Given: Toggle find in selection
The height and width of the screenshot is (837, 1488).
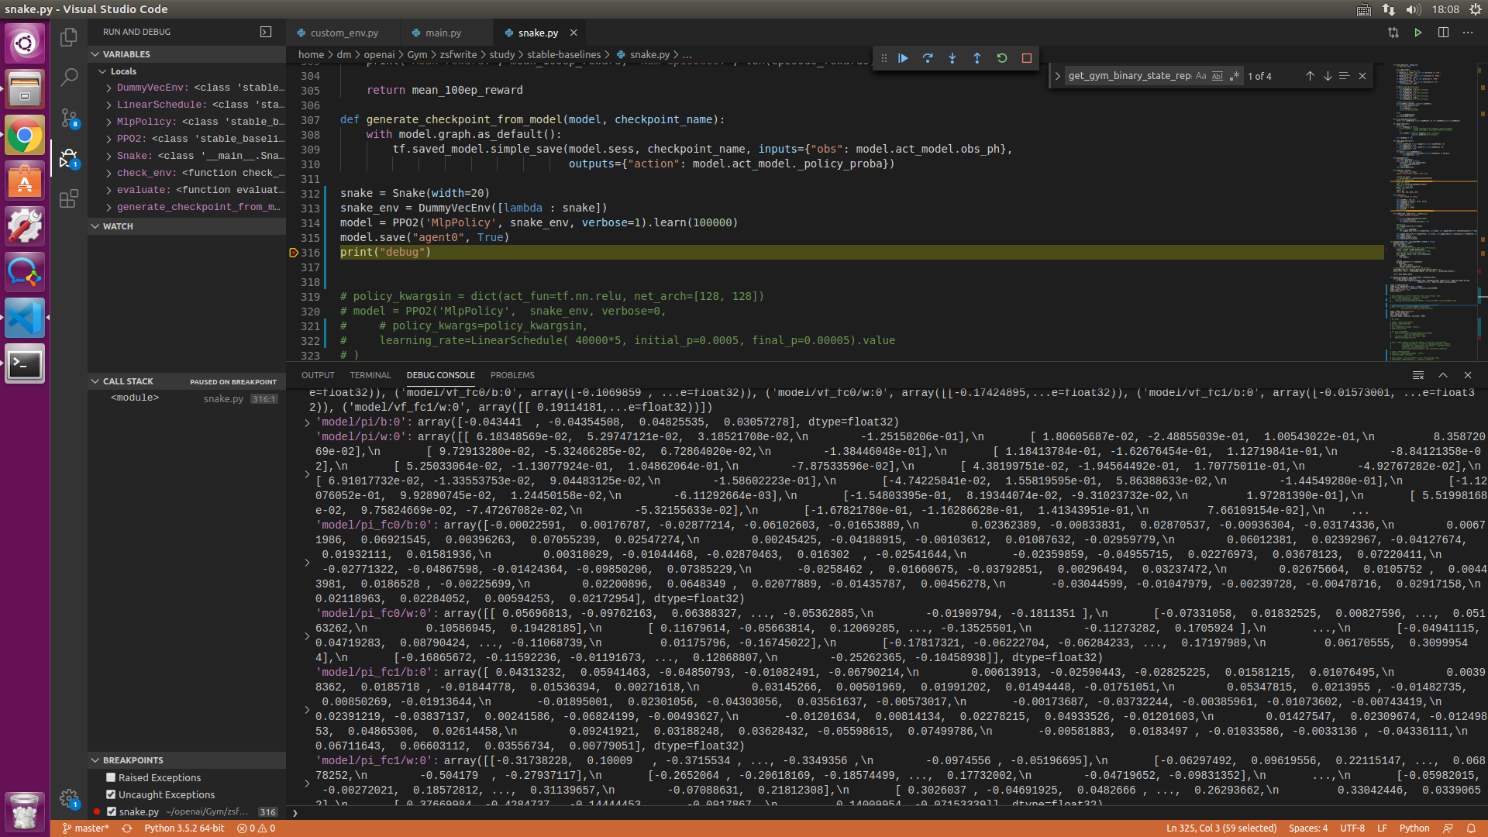Looking at the screenshot, I should [x=1345, y=76].
